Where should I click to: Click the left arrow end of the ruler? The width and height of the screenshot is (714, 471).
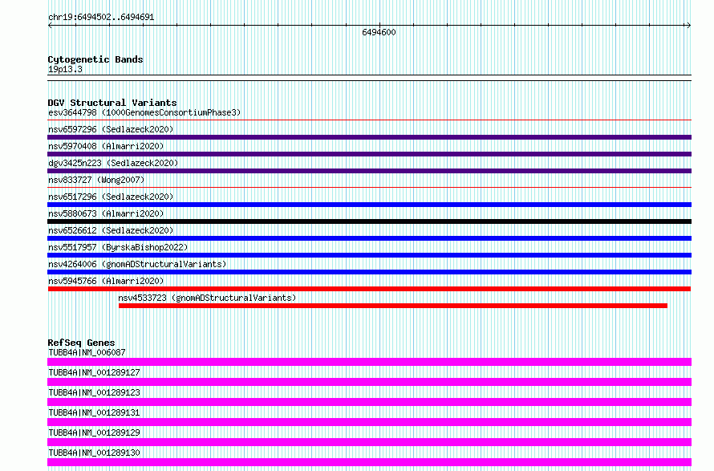click(50, 26)
